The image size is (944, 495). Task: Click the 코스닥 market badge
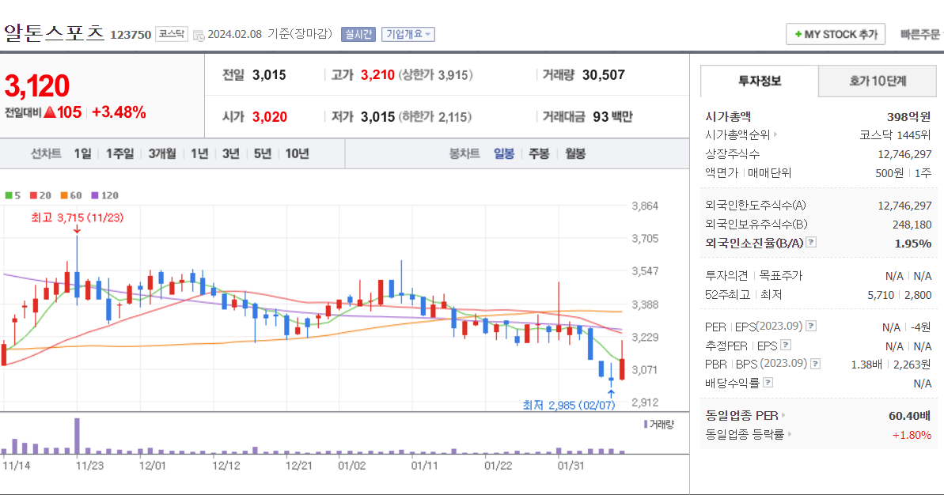[x=172, y=34]
